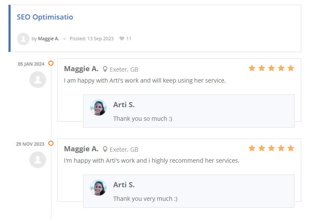Open Arti S. name in 'Thank you very much' reply
This screenshot has height=222, width=311.
coord(124,185)
